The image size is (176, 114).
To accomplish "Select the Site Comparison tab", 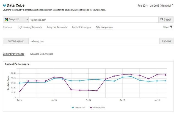I will (104, 27).
